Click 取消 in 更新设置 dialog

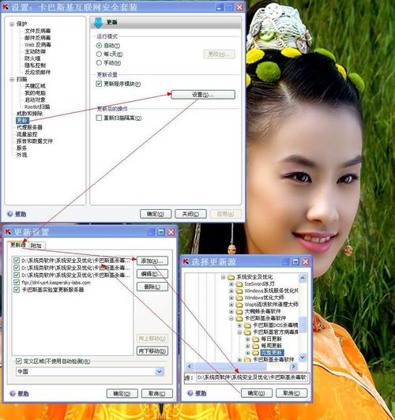click(156, 393)
